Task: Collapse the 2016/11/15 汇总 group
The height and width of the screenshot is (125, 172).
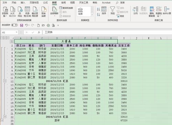Action: click(5, 81)
